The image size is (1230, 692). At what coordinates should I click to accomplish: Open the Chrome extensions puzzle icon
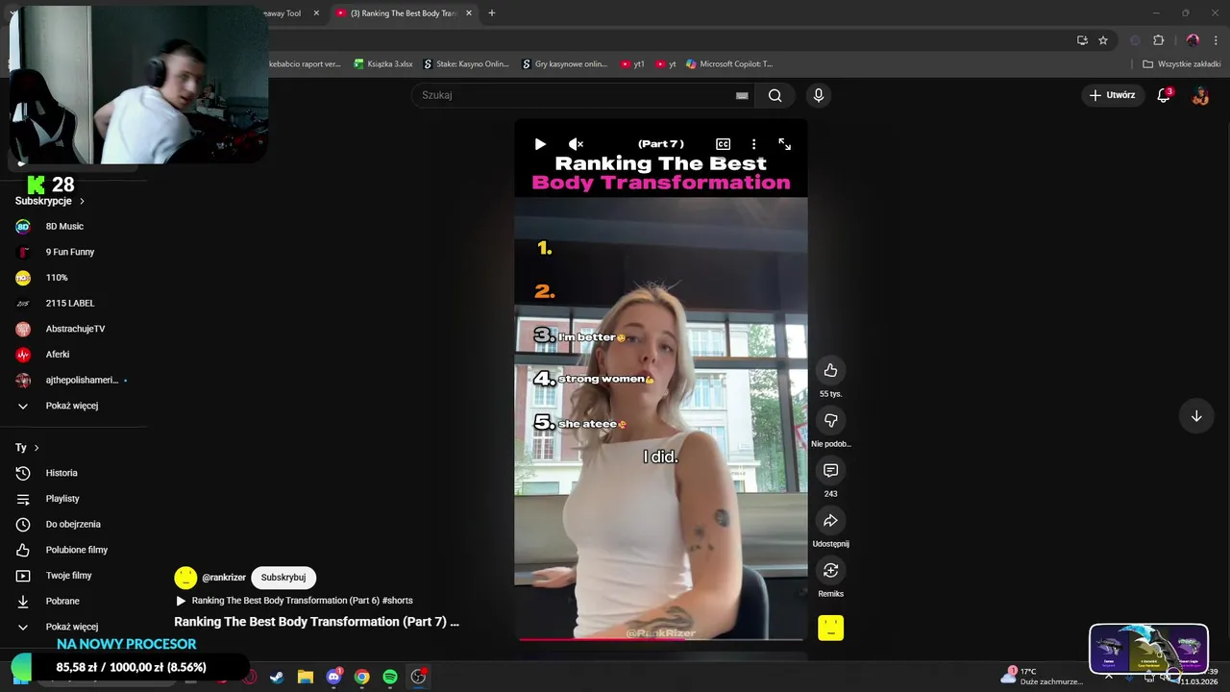click(x=1158, y=40)
